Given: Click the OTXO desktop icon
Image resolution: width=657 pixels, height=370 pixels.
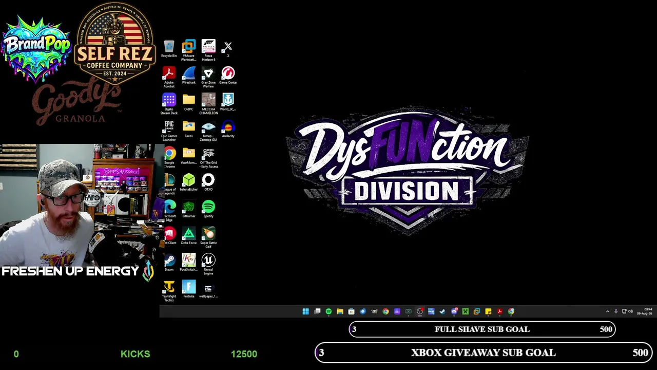Looking at the screenshot, I should pos(208,182).
